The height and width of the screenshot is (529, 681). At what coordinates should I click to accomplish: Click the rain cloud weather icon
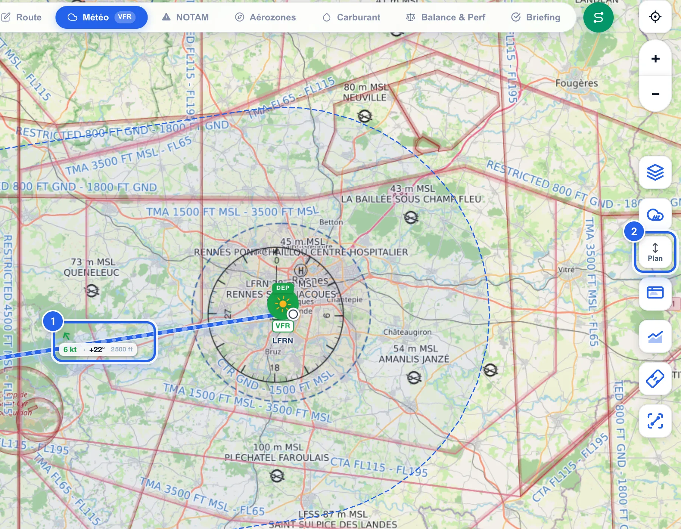click(655, 214)
